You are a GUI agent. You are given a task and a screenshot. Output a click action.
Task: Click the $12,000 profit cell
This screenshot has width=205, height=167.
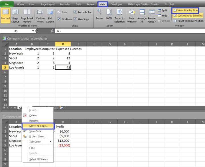pos(63,141)
